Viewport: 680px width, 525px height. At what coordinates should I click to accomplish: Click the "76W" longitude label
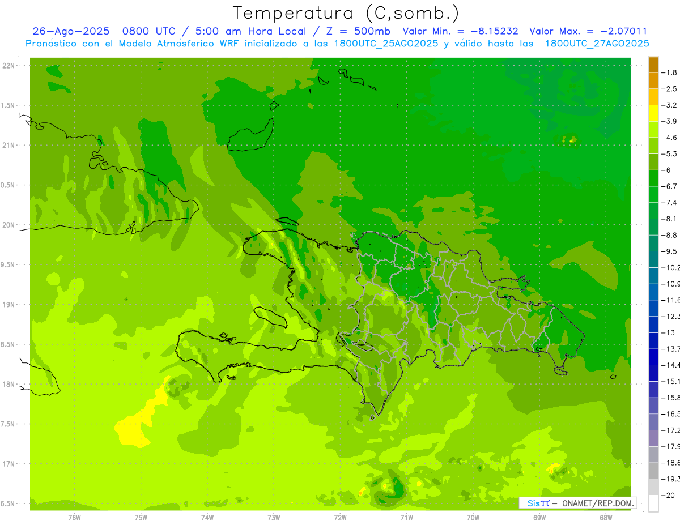74,517
